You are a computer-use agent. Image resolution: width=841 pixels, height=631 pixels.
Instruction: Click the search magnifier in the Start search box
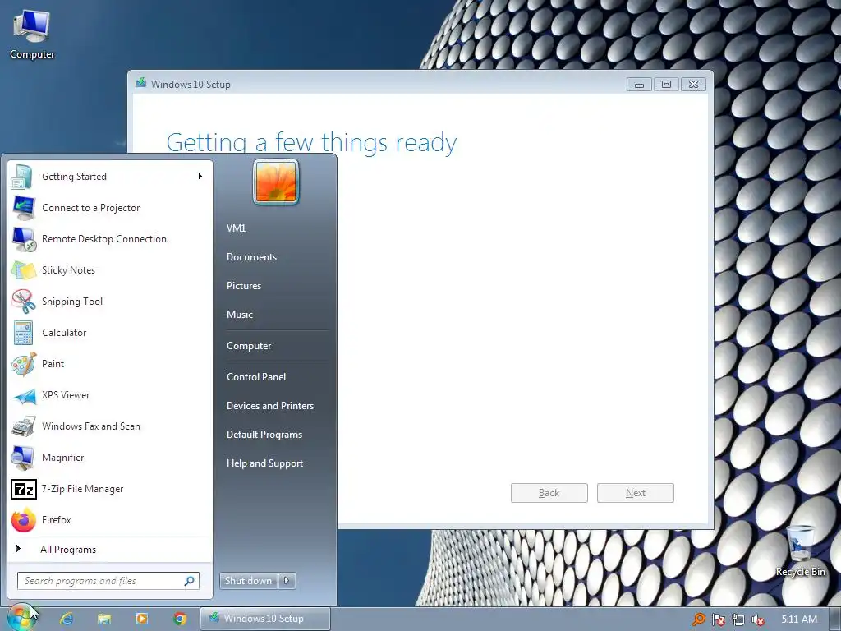point(190,581)
